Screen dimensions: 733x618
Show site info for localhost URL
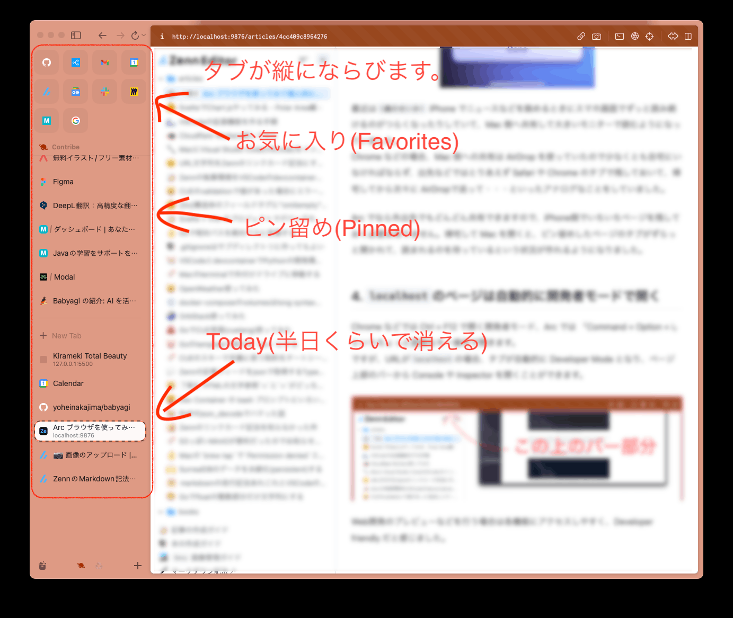(x=162, y=37)
